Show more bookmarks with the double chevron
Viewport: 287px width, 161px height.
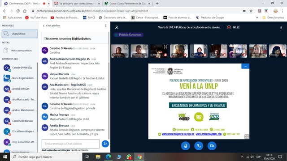tap(257, 18)
